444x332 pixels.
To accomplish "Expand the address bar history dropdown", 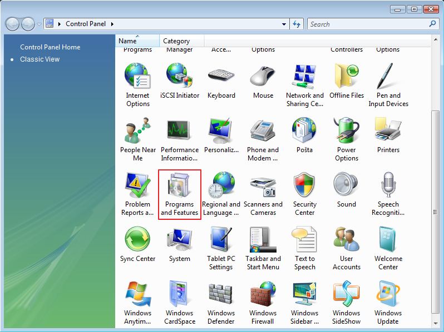I will (x=284, y=24).
